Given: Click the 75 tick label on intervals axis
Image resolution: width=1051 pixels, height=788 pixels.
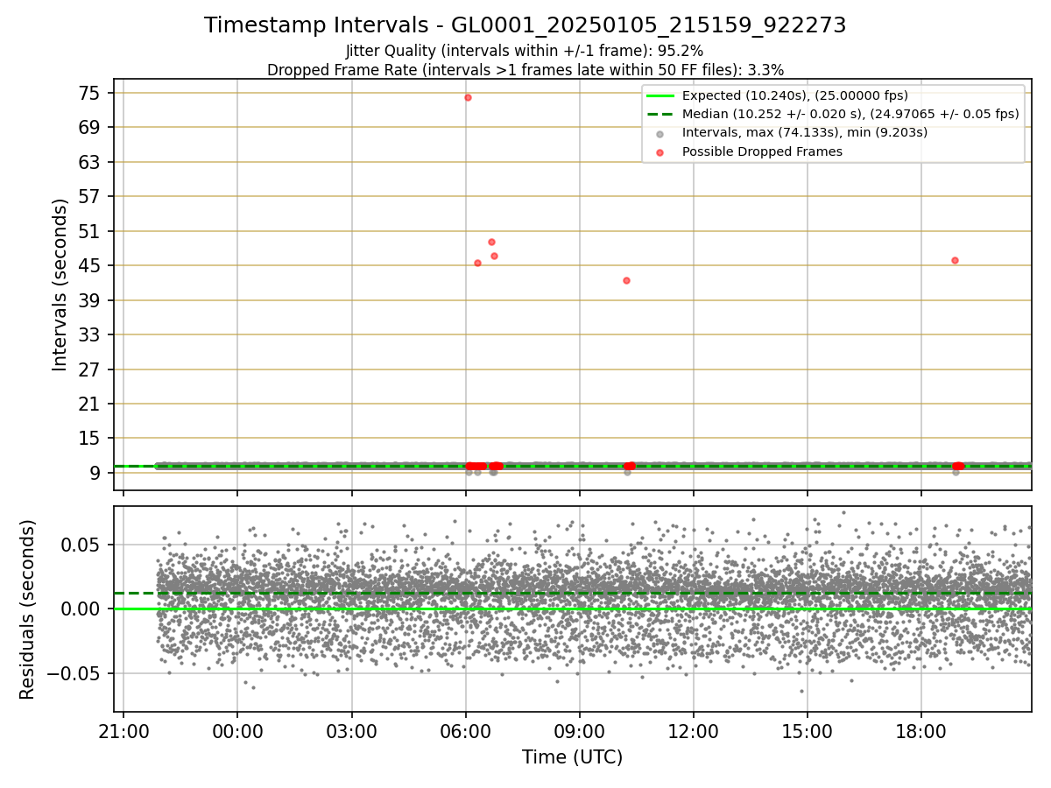Looking at the screenshot, I should (90, 93).
